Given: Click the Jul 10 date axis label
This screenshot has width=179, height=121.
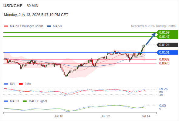Looking at the screenshot, I should [59, 116].
